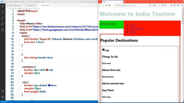Follow the States link in the page
Screen dimensions: 184x103
pos(132,32)
